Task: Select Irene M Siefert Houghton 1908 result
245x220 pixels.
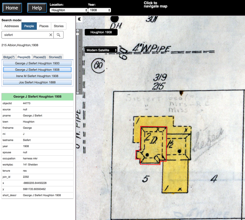Action: pos(37,76)
